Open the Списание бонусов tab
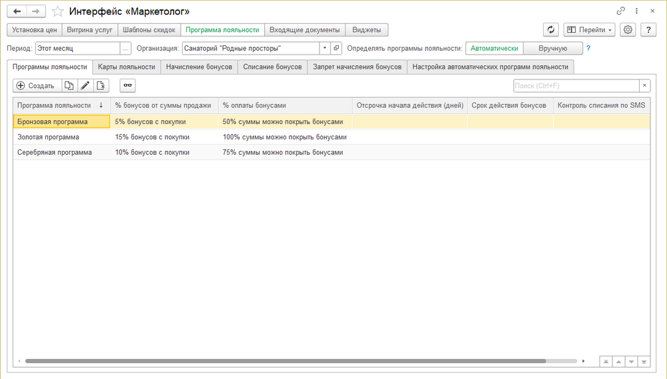 pyautogui.click(x=273, y=67)
